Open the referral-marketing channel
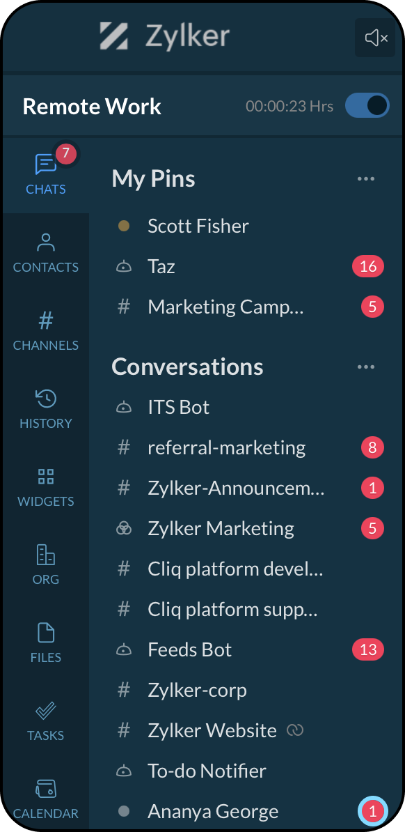 [x=246, y=448]
